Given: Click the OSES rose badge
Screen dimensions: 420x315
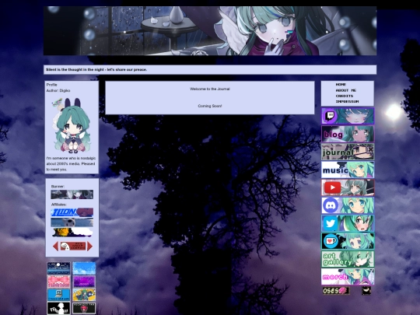Looking at the screenshot, I should point(336,291).
